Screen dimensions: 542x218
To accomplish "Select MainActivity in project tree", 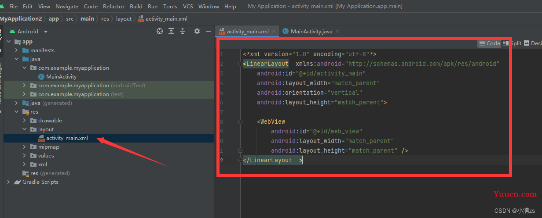I will click(61, 77).
